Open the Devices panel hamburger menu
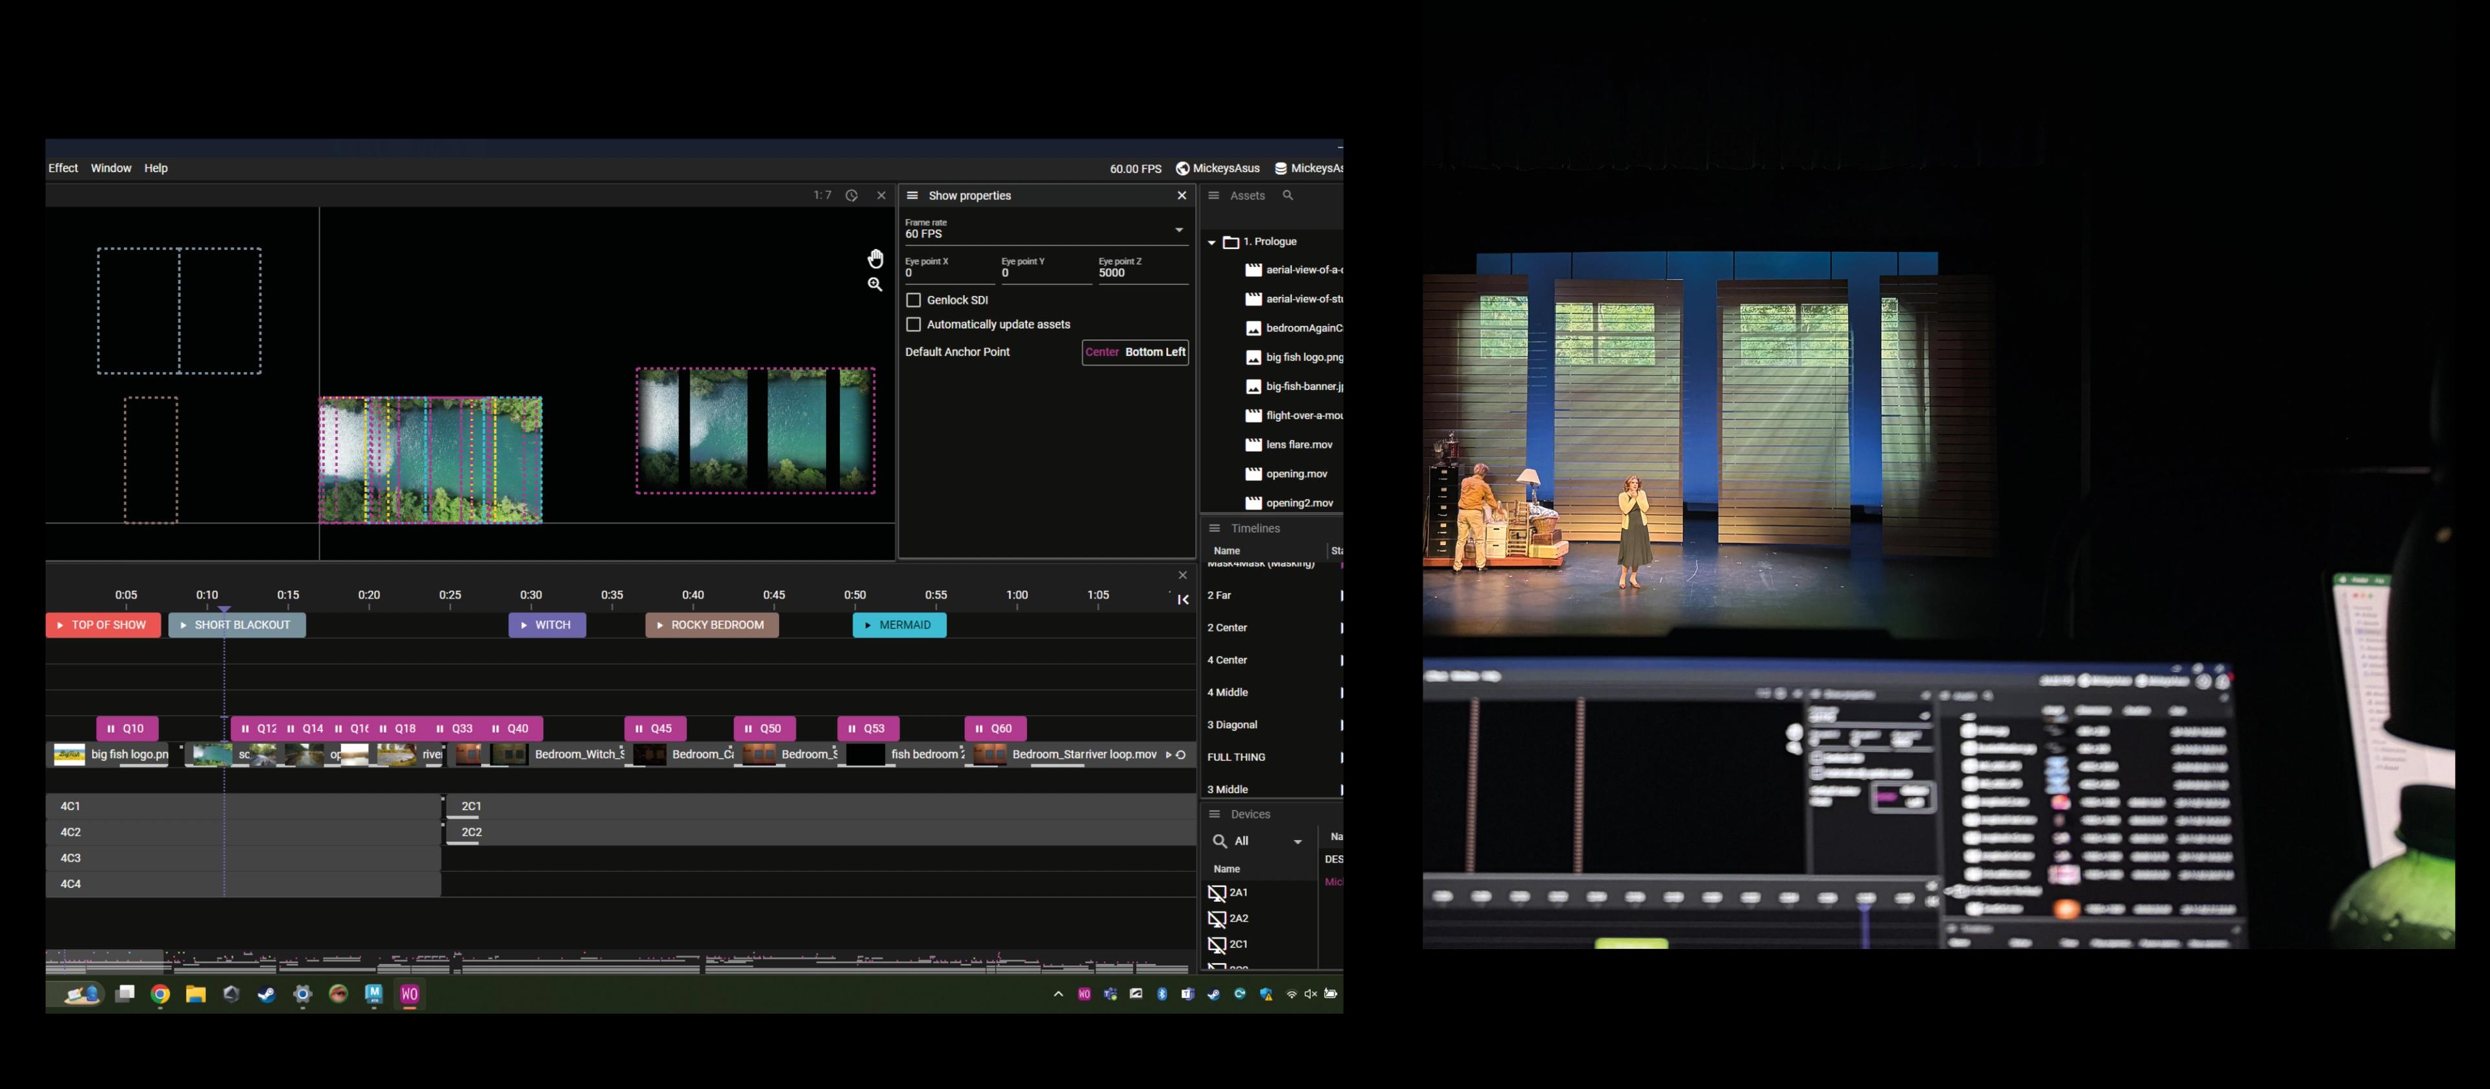 pyautogui.click(x=1214, y=815)
